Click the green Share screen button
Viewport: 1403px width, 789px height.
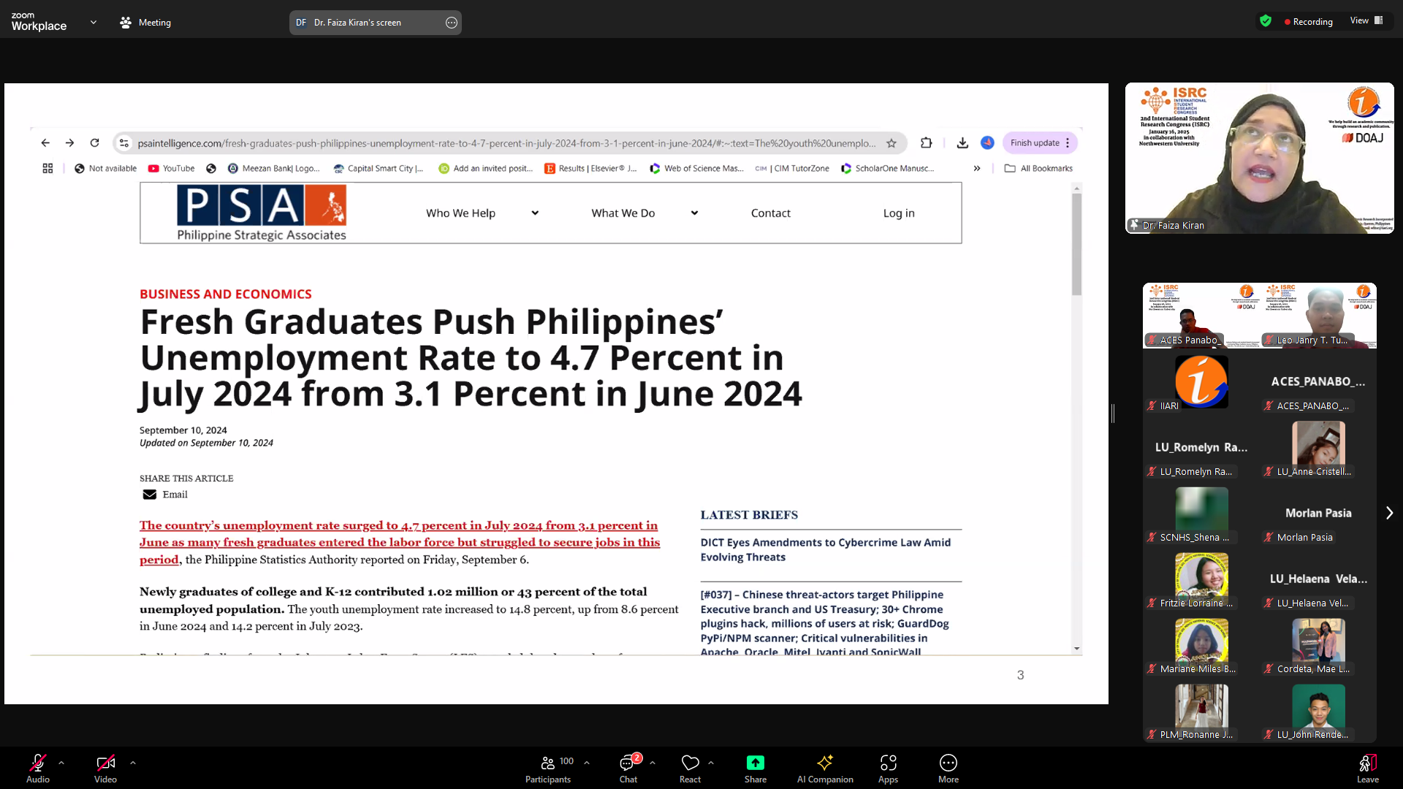[755, 763]
